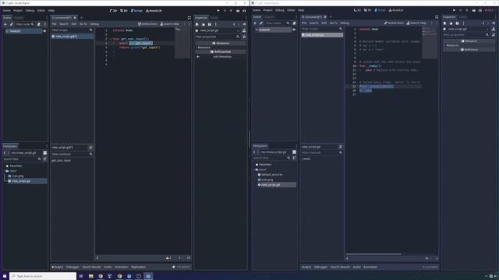Click Search Help in left script editor
Viewport: 499px width, 280px height.
click(169, 24)
